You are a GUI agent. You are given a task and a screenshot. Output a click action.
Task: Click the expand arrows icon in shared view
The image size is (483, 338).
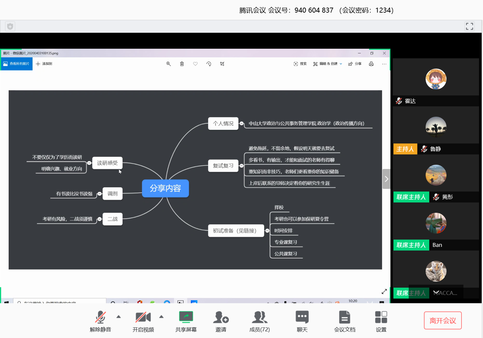pos(384,292)
